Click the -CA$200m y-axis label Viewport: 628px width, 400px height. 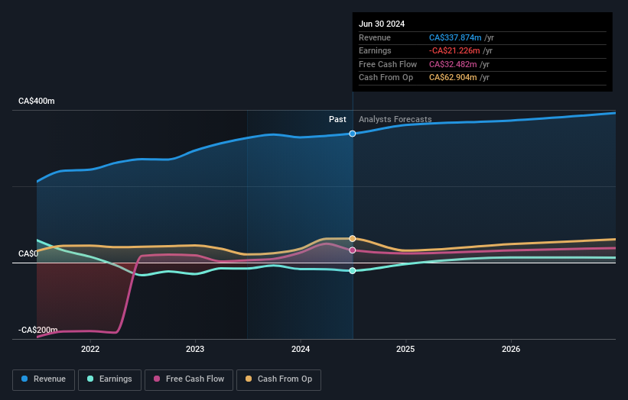(37, 330)
